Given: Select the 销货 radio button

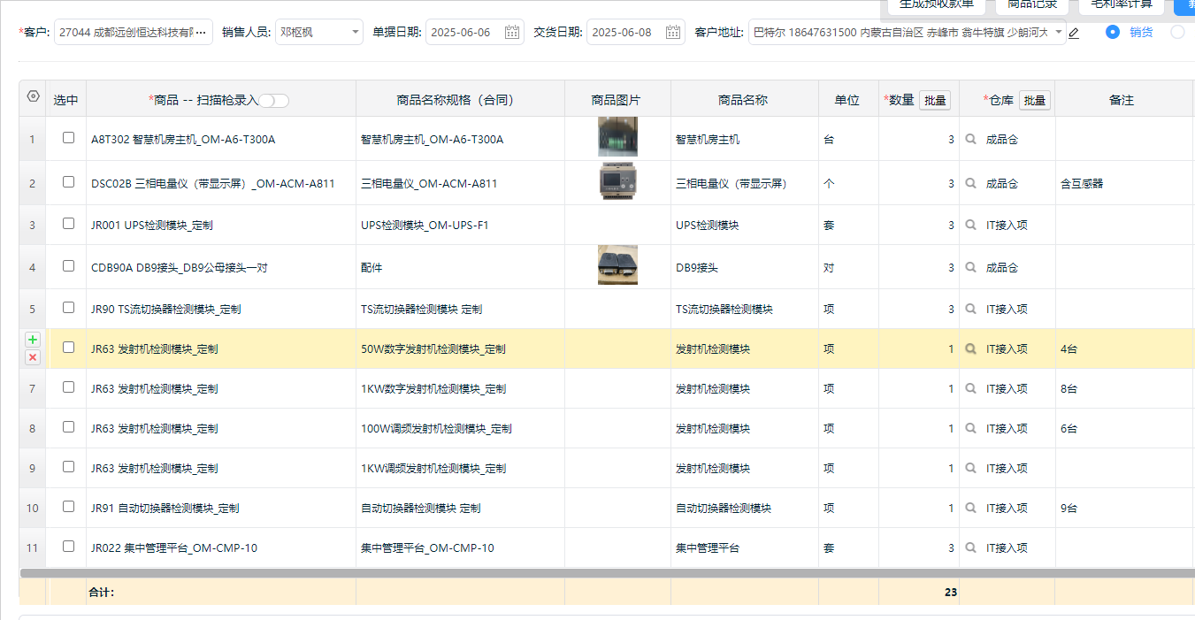Looking at the screenshot, I should point(1113,32).
